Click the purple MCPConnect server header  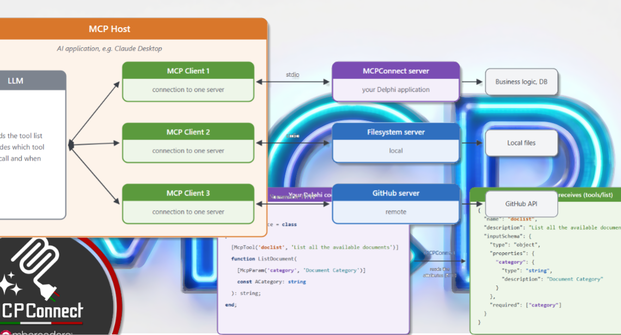click(x=395, y=71)
